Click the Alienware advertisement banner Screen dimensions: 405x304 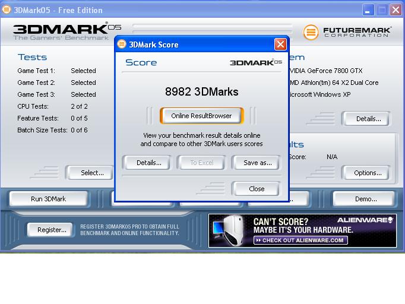[x=302, y=230]
